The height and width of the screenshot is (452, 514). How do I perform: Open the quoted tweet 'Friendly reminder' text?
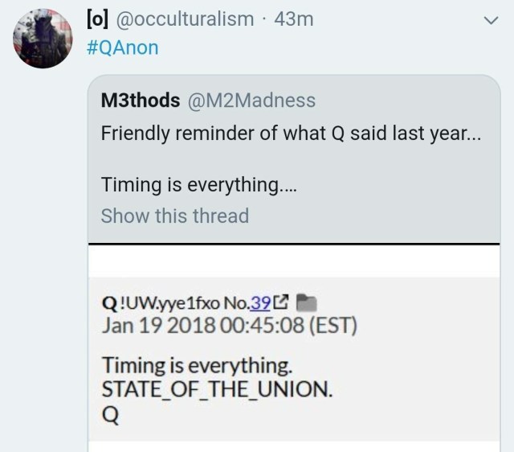coord(291,133)
